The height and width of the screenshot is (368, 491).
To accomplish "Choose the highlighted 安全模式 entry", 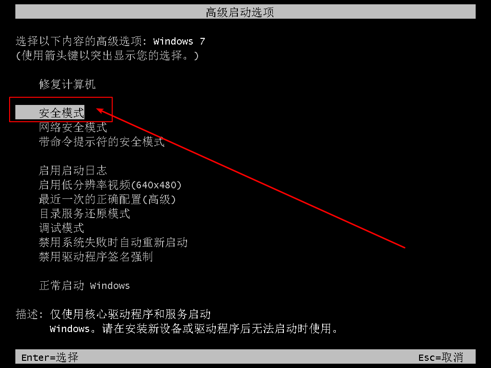I will [x=50, y=112].
